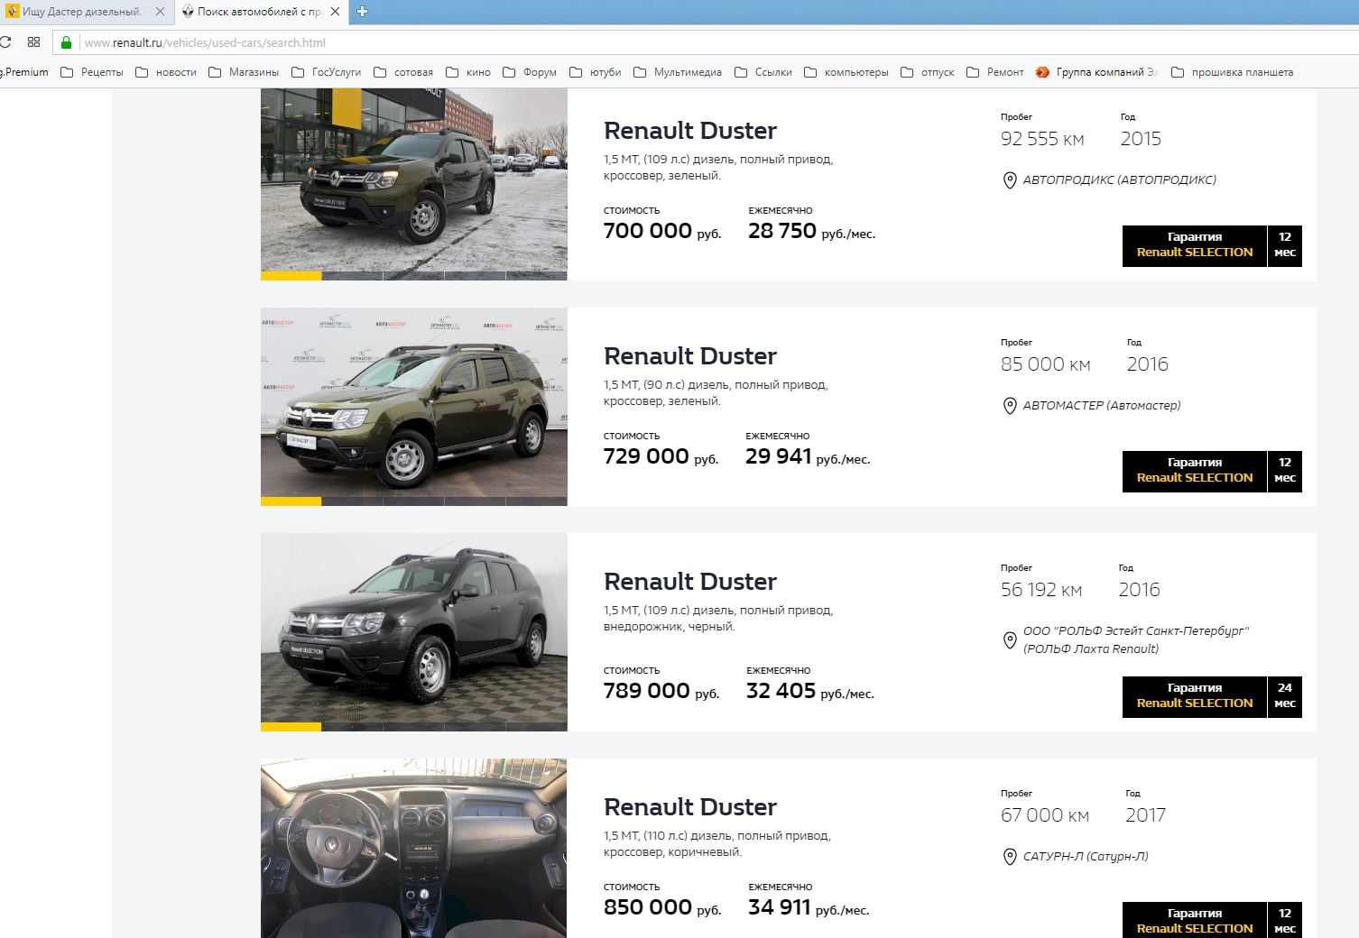
Task: Click the black Duster photo thumbnail
Action: (x=413, y=631)
